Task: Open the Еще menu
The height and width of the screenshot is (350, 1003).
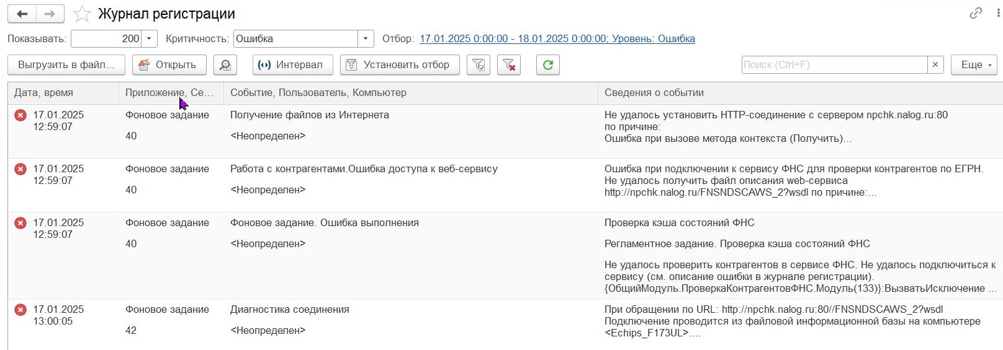Action: pyautogui.click(x=974, y=65)
